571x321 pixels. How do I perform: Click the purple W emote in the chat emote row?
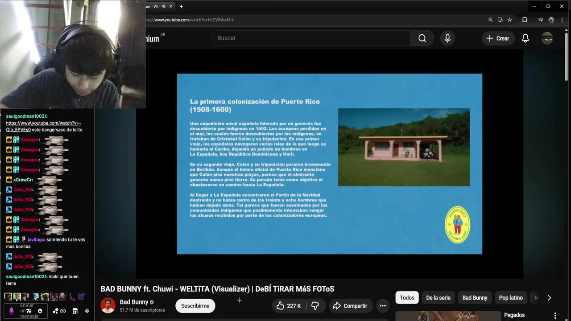[81, 297]
